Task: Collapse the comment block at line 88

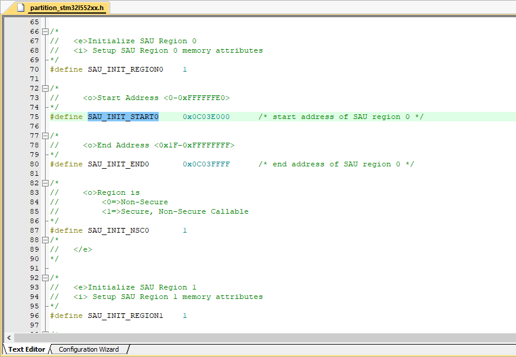Action: 46,240
